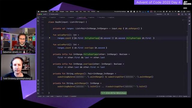Click line number 22 in the gutter
Screen dimensions: 192x108
point(43,48)
